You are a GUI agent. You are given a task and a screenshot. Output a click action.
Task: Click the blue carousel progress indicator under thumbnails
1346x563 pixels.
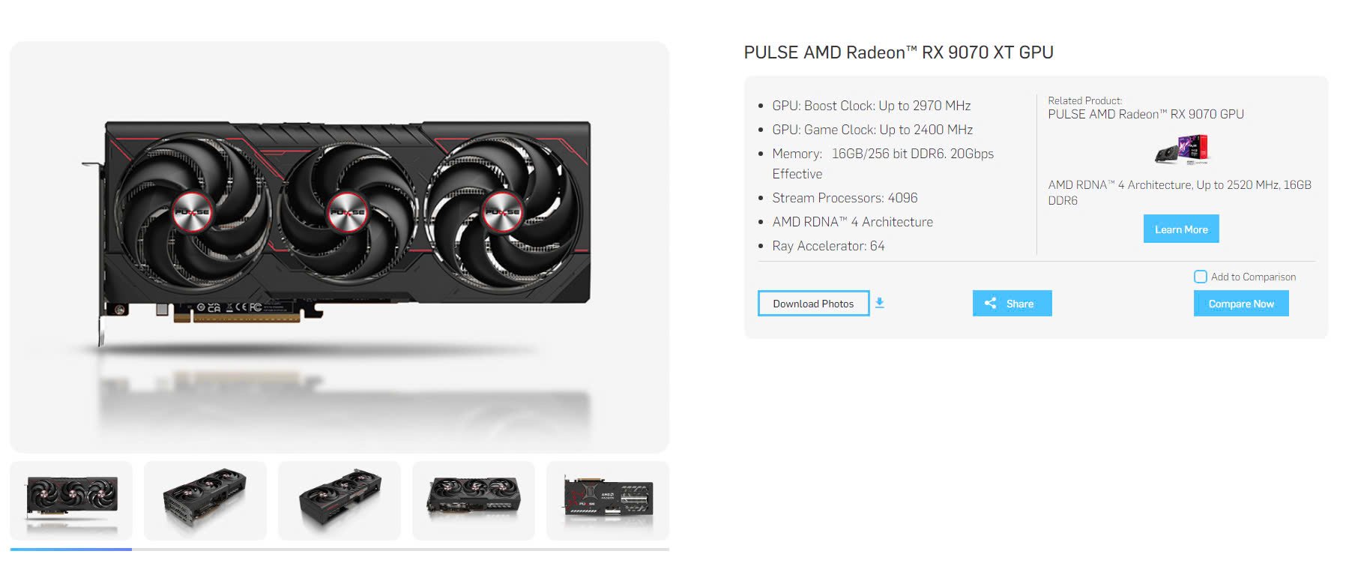pyautogui.click(x=71, y=550)
